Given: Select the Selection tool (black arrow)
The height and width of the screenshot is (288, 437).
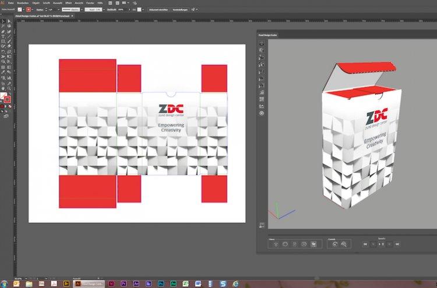Looking at the screenshot, I should 3,21.
